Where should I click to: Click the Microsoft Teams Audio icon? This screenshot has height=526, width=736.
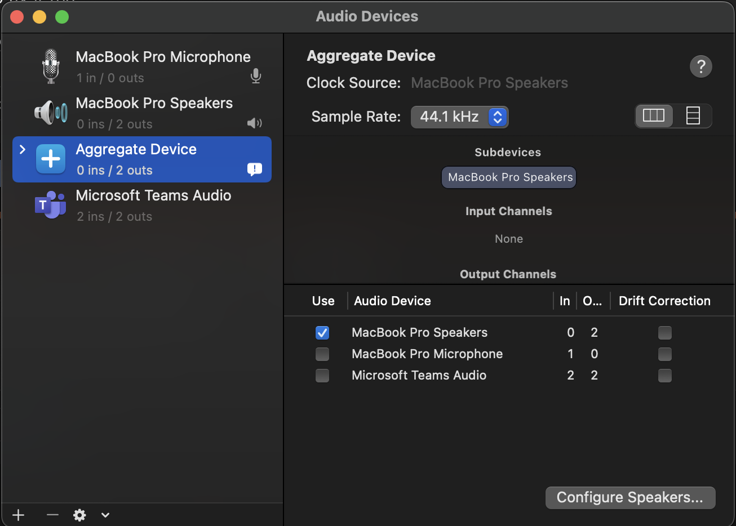51,205
